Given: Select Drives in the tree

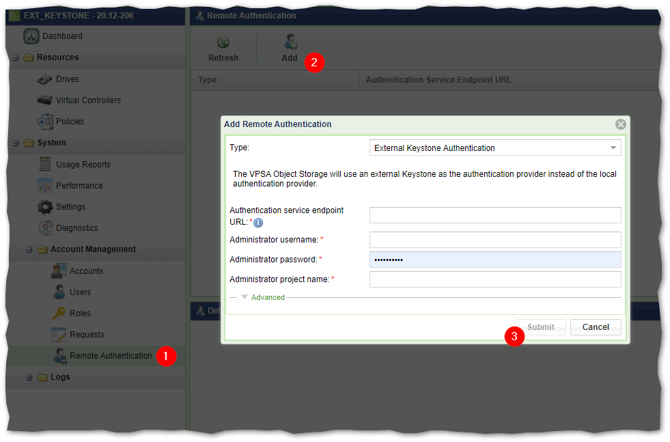Looking at the screenshot, I should [68, 79].
